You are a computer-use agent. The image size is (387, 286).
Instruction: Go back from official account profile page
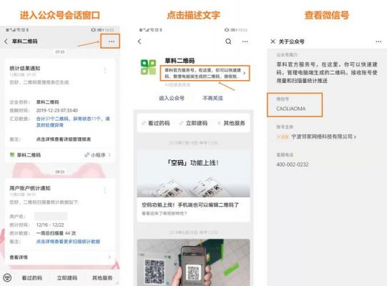(x=139, y=41)
